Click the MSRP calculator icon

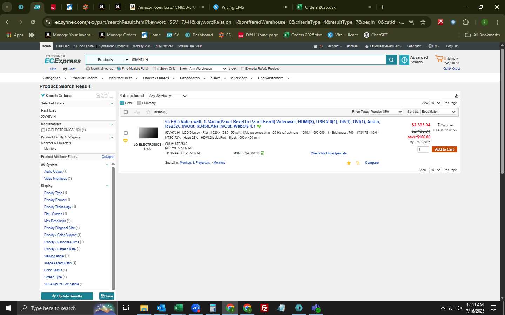tap(262, 153)
